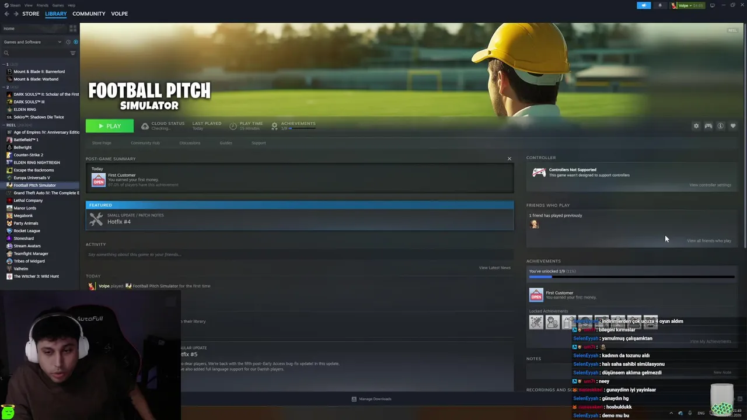Open the View menu
Screen dimensions: 747x420
tap(28, 5)
